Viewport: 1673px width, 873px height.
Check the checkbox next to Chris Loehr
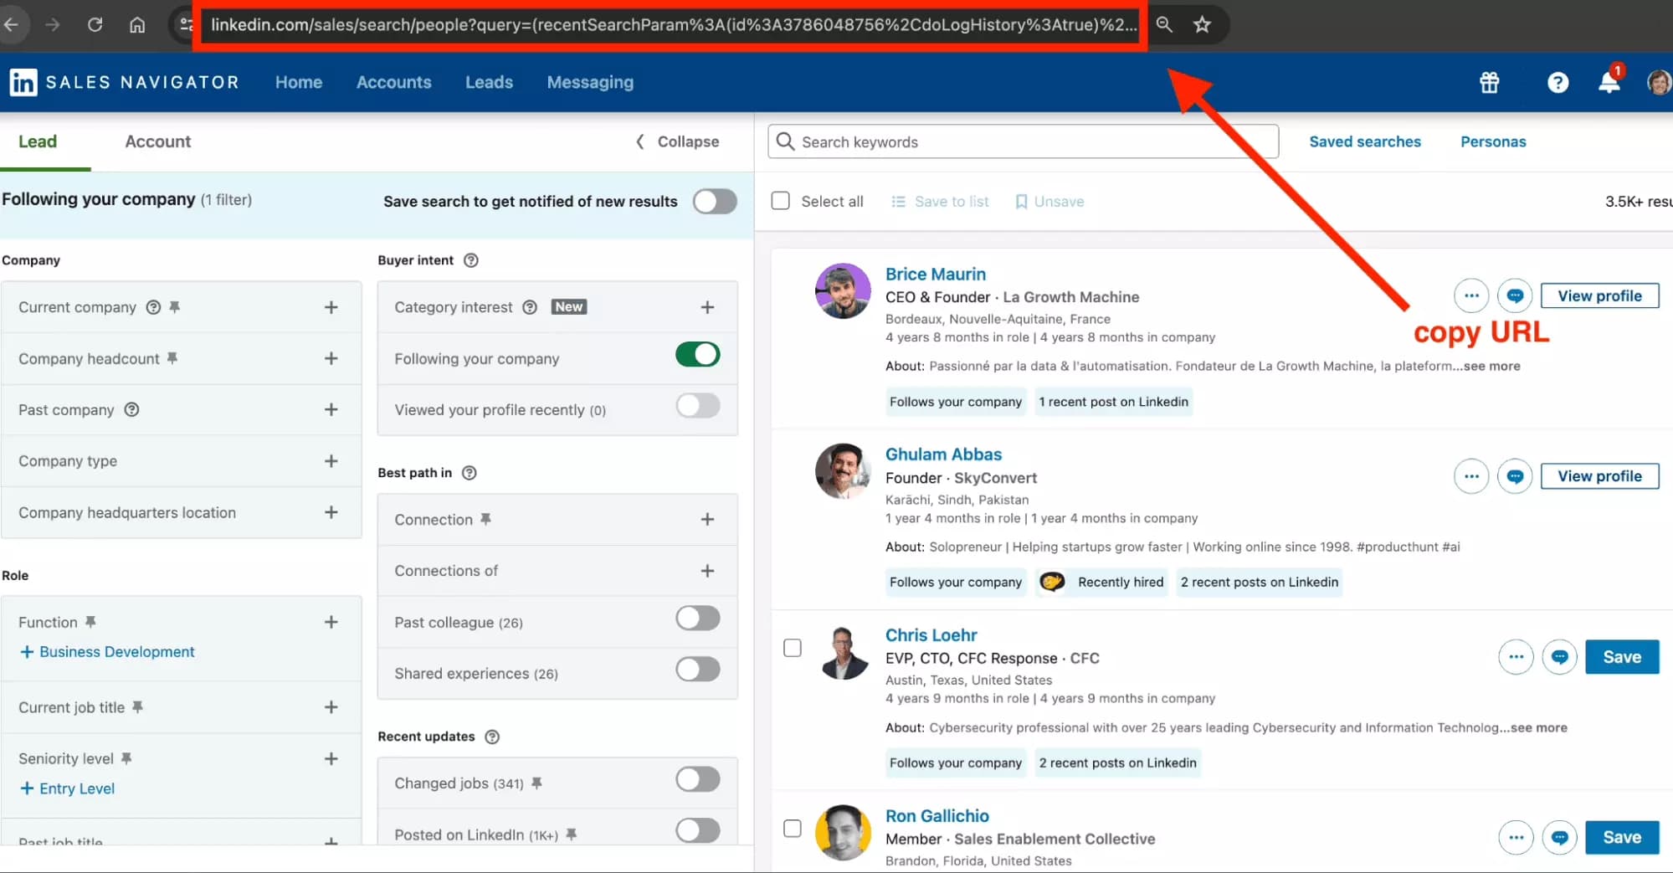pyautogui.click(x=792, y=647)
